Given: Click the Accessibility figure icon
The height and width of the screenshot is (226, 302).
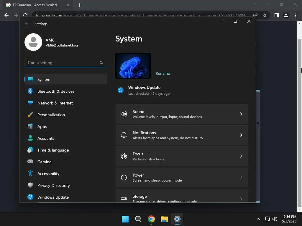Looking at the screenshot, I should 30,173.
